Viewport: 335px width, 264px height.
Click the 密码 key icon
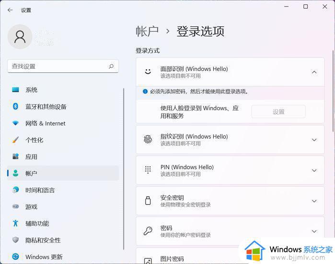pos(148,231)
